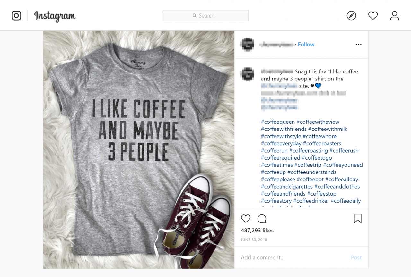Image resolution: width=411 pixels, height=277 pixels.
Task: Open the three-dot post options menu
Action: click(358, 44)
